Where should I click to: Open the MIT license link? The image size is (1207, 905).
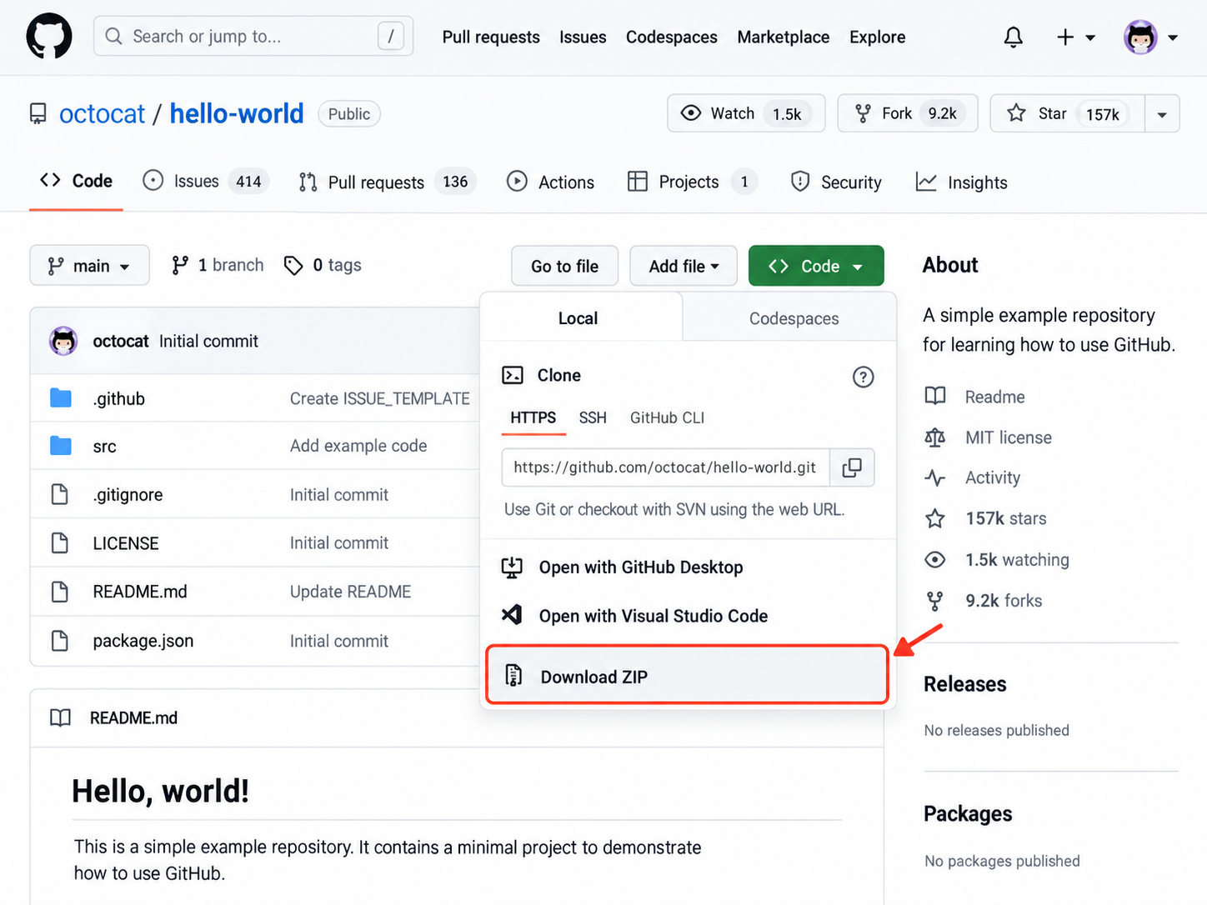coord(1008,437)
